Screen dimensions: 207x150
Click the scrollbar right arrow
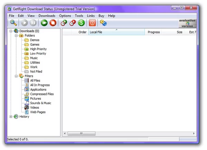pyautogui.click(x=194, y=133)
